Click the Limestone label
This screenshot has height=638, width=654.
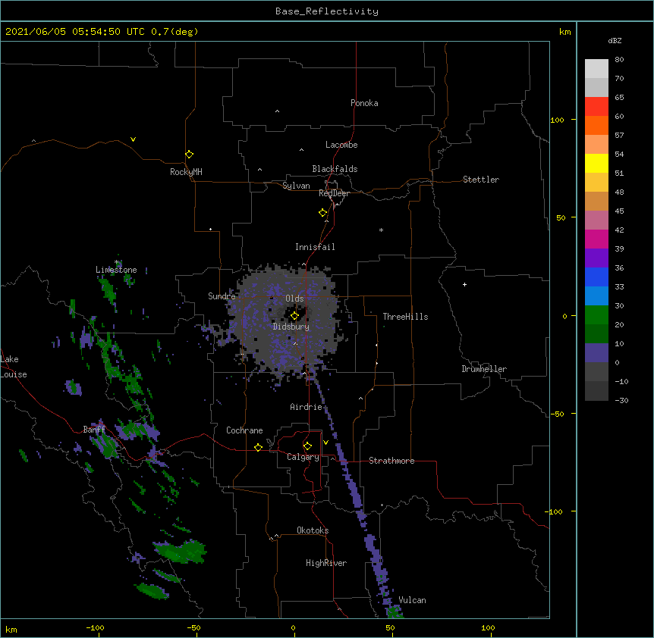[x=116, y=270]
